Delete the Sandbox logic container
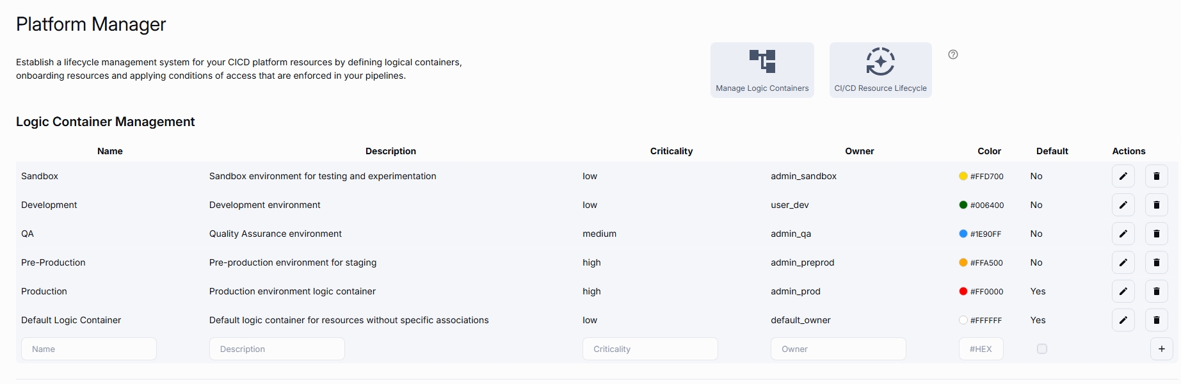 (1156, 176)
